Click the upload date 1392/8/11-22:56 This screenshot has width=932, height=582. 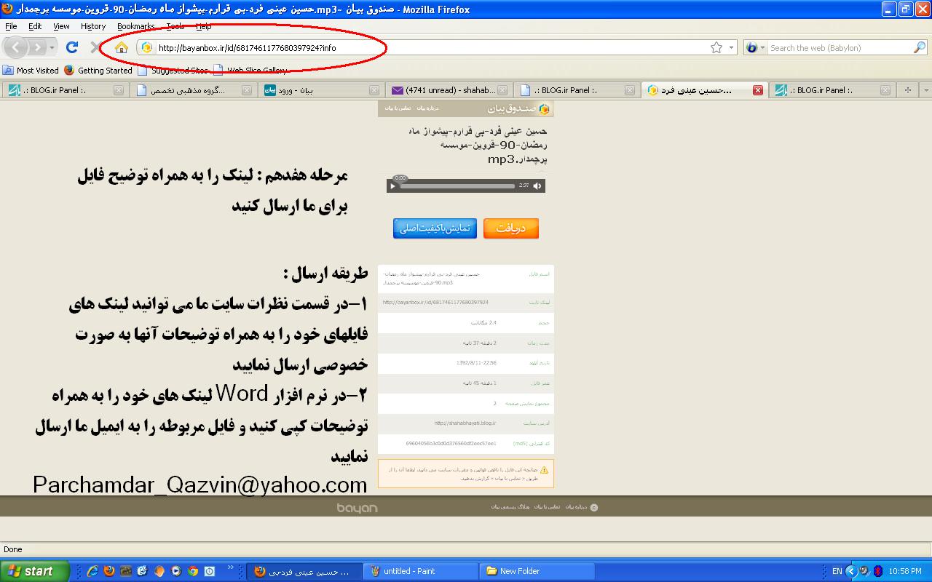click(475, 362)
